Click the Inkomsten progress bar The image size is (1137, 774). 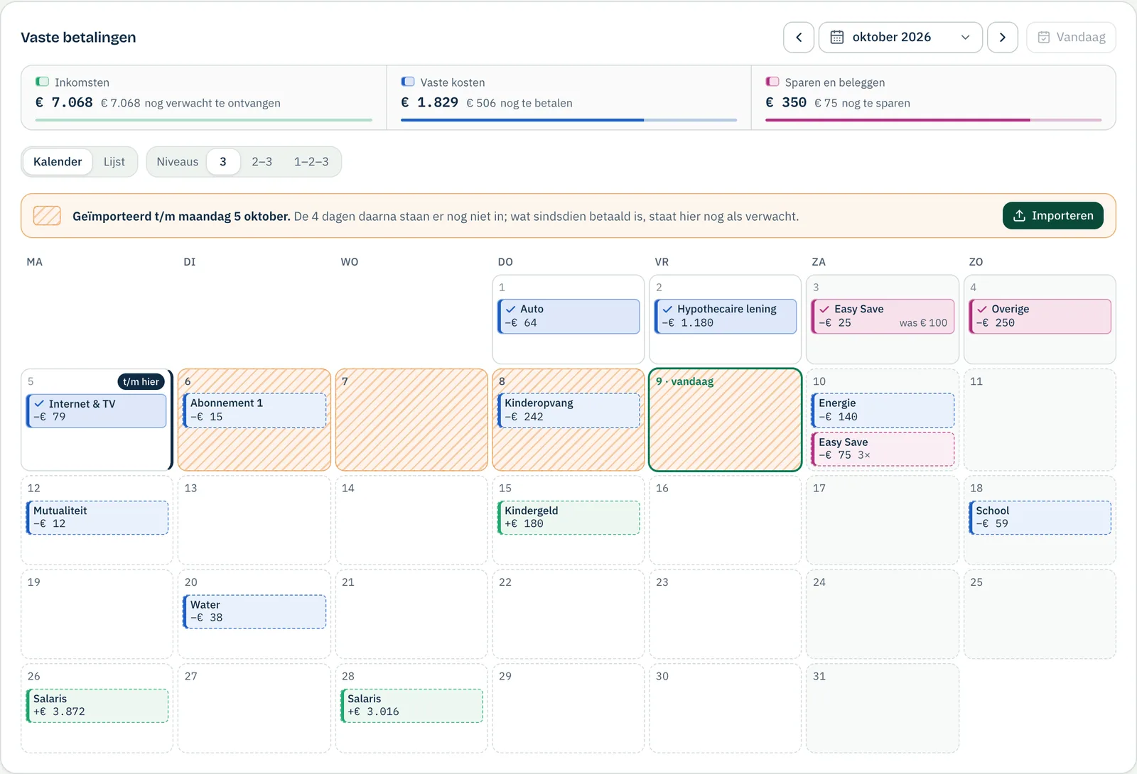click(204, 120)
